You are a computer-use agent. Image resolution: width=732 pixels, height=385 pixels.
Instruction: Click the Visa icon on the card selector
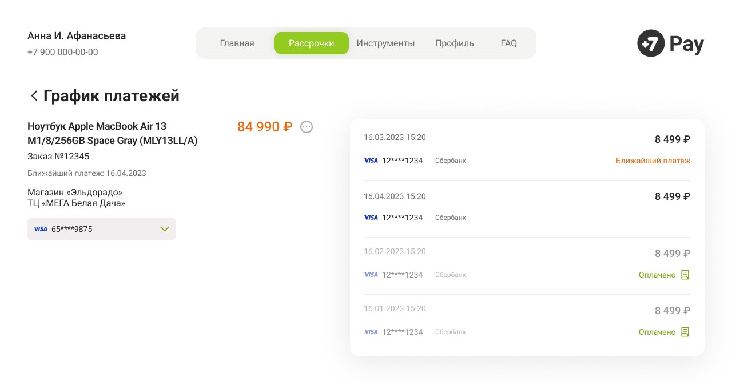point(41,229)
